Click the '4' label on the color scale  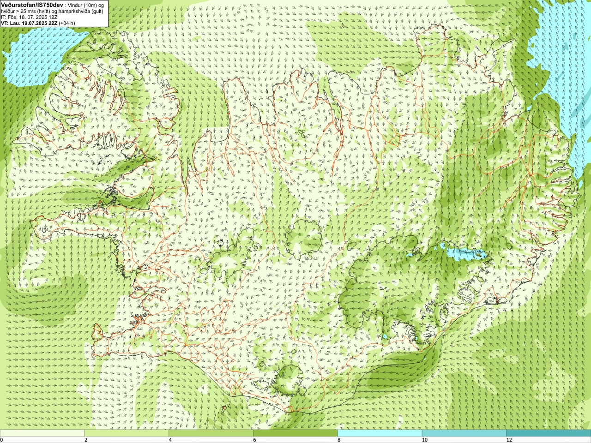pos(170,440)
